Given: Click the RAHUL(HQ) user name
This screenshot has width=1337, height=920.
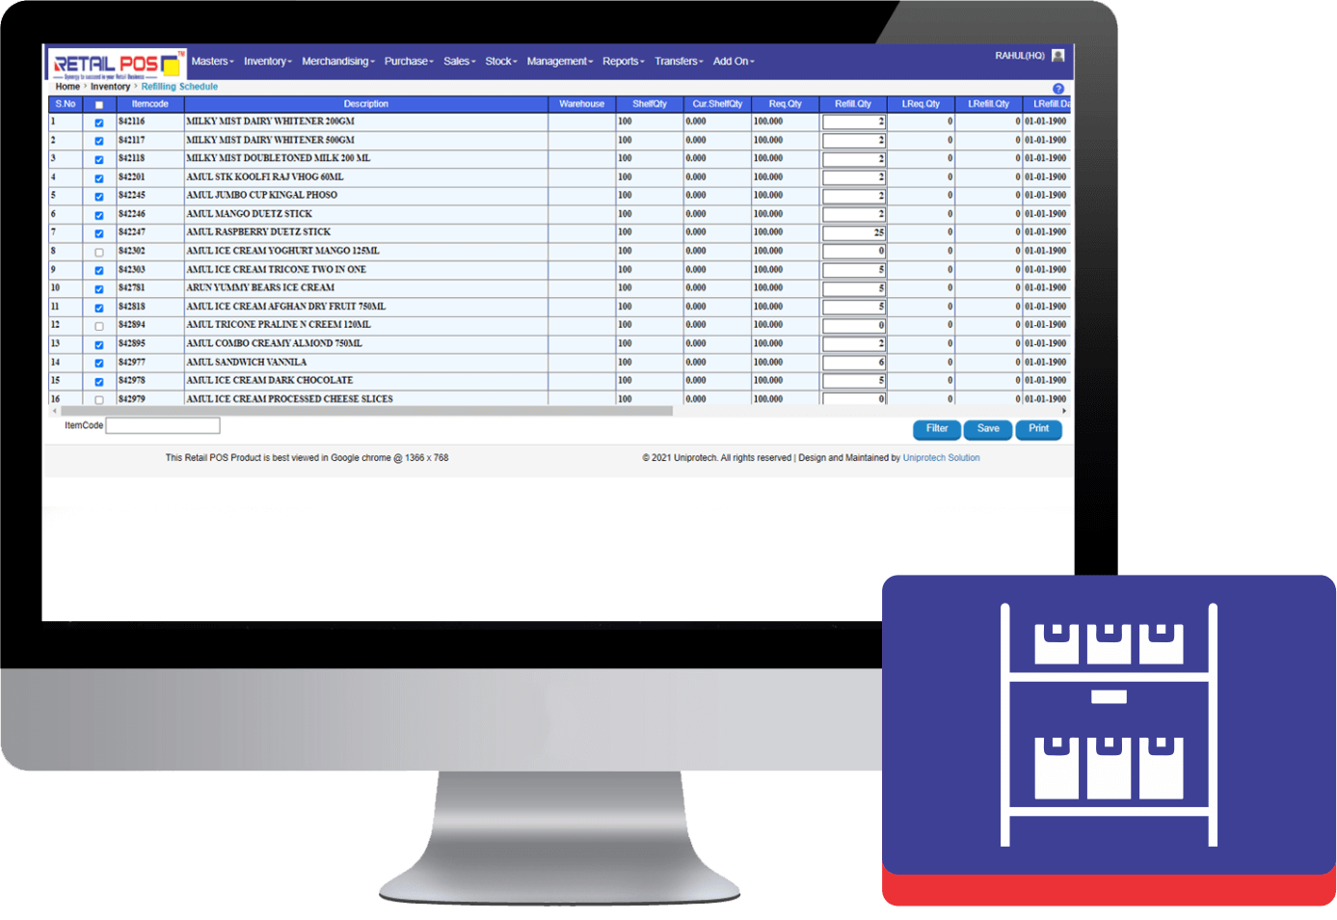Looking at the screenshot, I should (1020, 56).
